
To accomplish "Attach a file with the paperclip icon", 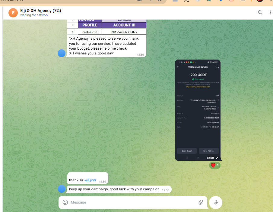I will click(201, 202).
